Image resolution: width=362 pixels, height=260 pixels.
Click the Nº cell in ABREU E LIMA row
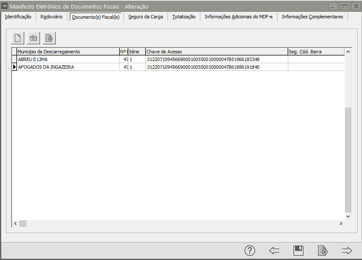(x=124, y=59)
